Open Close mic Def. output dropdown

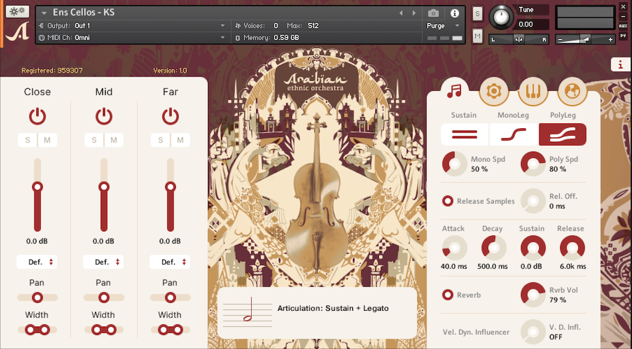pos(36,262)
